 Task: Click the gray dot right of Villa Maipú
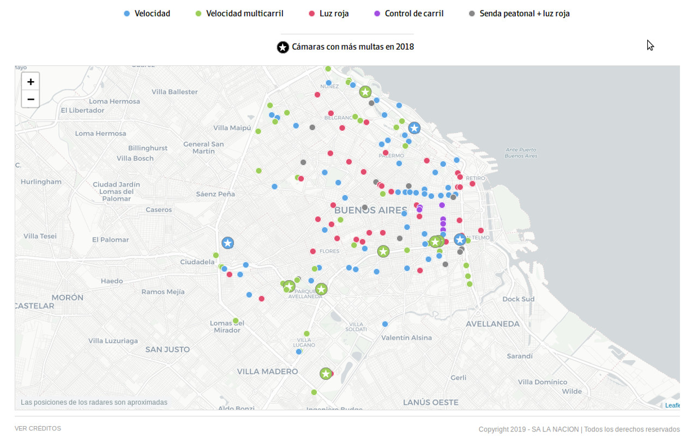[x=312, y=128]
